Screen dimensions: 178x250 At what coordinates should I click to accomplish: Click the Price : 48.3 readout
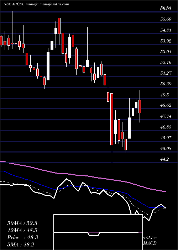point(22,237)
